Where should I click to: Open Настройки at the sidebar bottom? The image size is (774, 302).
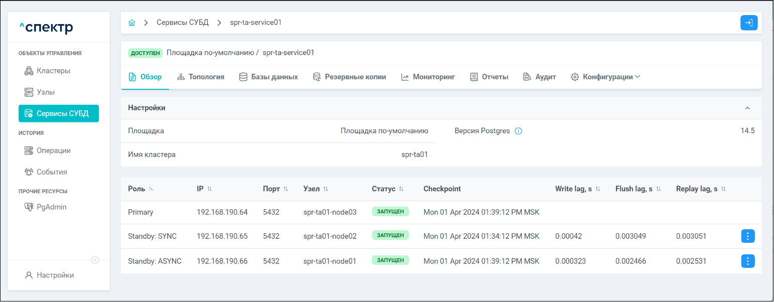55,275
